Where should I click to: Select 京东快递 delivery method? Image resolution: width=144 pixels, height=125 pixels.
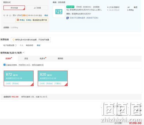[14, 8]
